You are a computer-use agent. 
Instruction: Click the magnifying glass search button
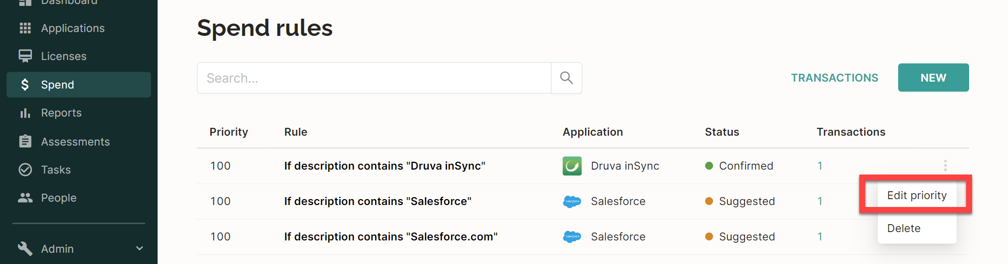(566, 78)
